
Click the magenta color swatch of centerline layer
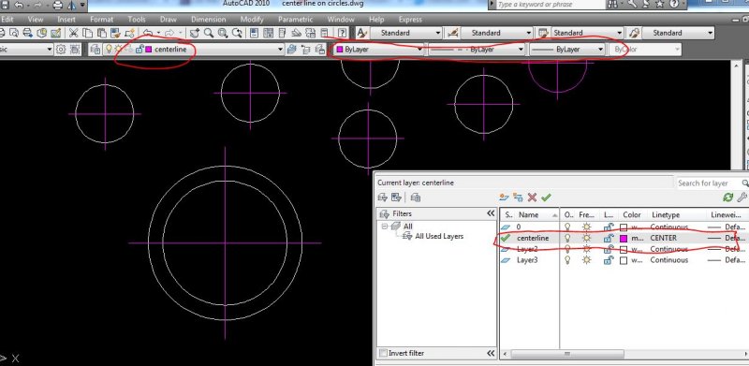(624, 239)
